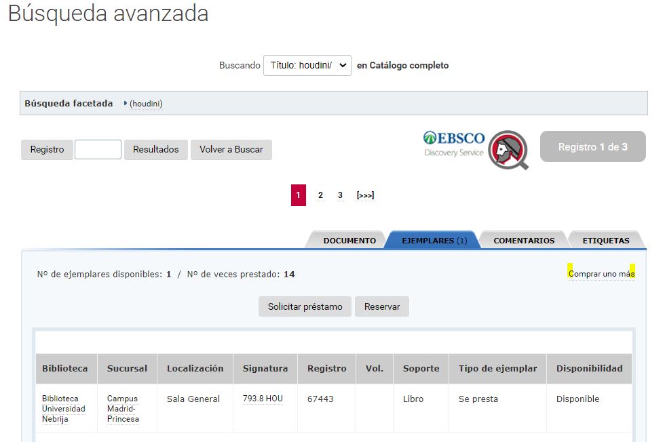Click the Registro button
The height and width of the screenshot is (442, 663).
pos(47,150)
